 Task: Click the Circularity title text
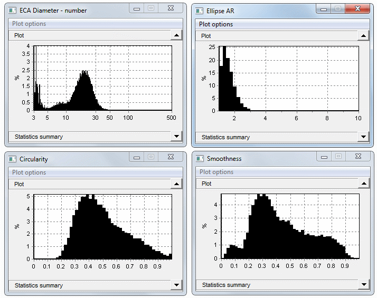coord(34,159)
